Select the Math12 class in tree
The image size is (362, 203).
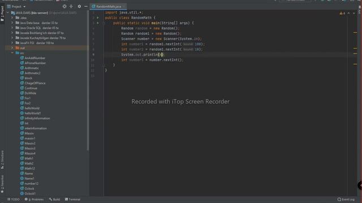29,169
